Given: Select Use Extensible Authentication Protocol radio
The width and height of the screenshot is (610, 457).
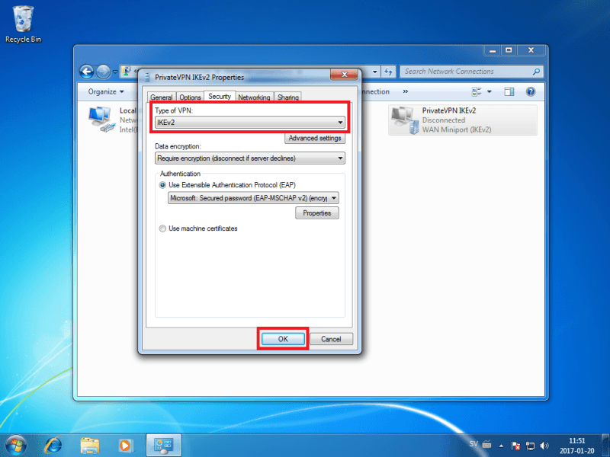Looking at the screenshot, I should tap(162, 185).
